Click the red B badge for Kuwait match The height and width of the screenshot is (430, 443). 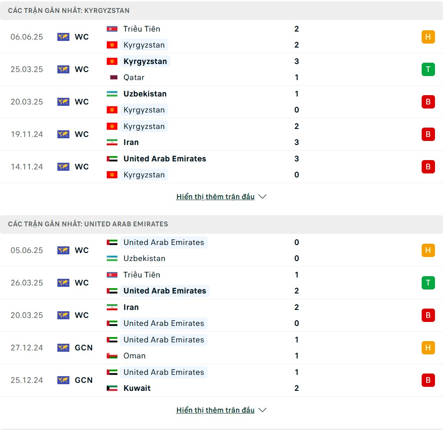click(428, 380)
